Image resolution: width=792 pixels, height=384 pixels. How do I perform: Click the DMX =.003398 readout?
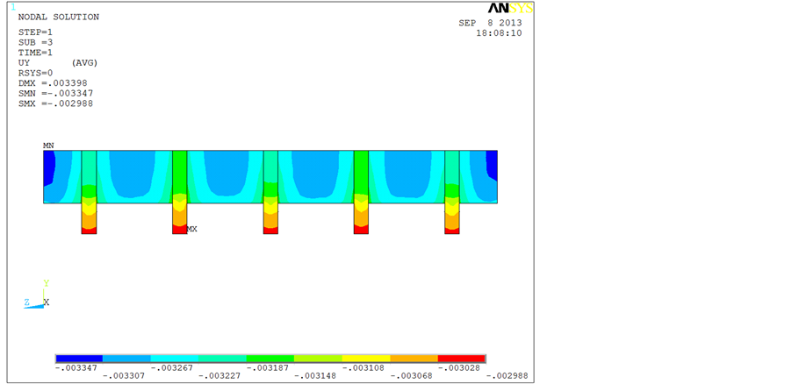(53, 82)
